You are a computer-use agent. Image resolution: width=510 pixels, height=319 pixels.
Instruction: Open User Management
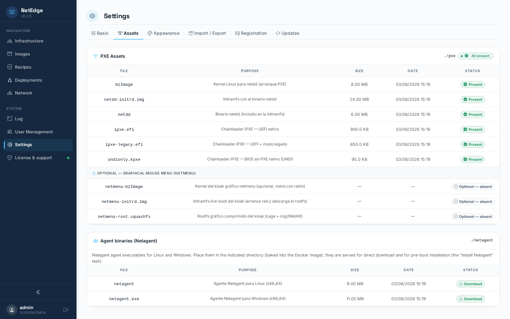38,132
